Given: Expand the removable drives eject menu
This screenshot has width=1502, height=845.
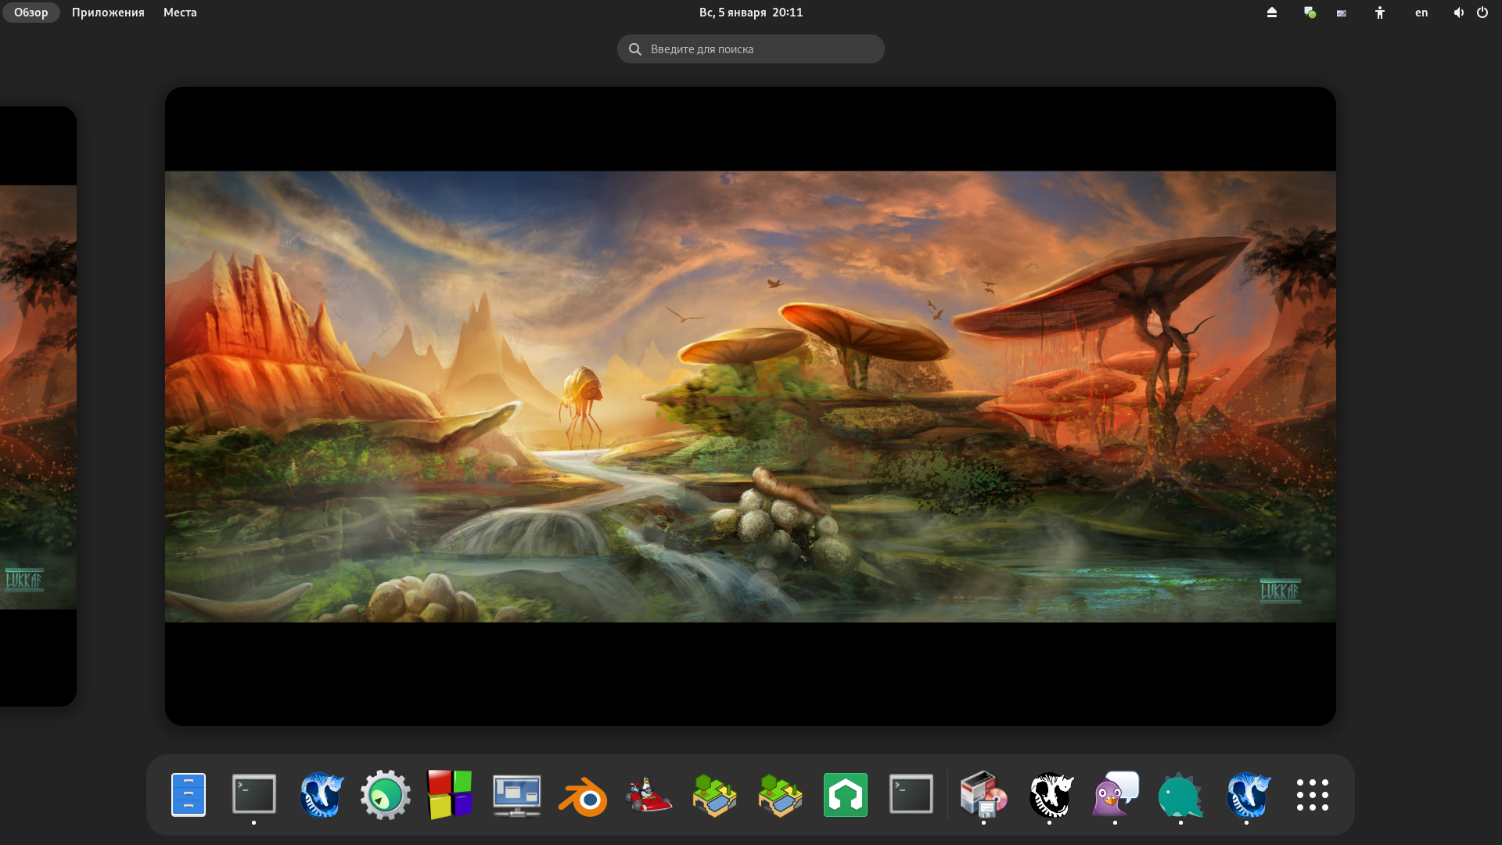Looking at the screenshot, I should point(1272,13).
